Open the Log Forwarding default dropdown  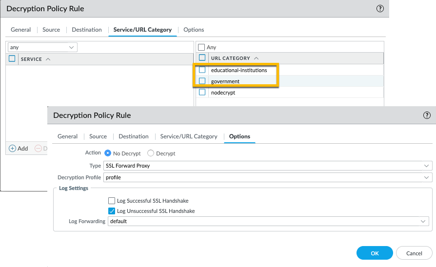pyautogui.click(x=268, y=221)
